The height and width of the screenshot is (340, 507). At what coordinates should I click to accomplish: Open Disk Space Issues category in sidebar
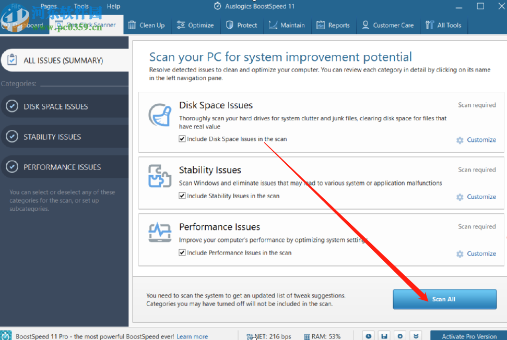65,106
